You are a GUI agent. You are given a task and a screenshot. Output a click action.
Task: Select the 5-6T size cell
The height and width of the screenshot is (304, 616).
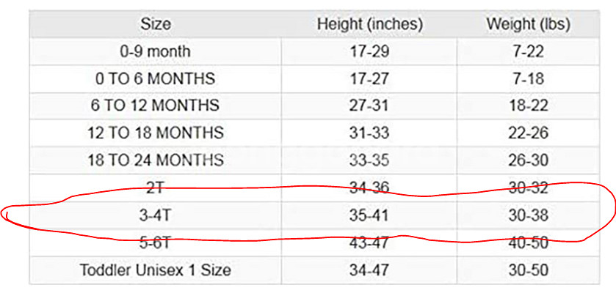(x=155, y=242)
